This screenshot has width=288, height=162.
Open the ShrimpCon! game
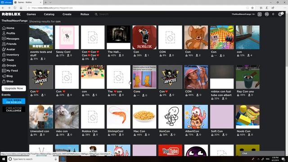pos(118,117)
